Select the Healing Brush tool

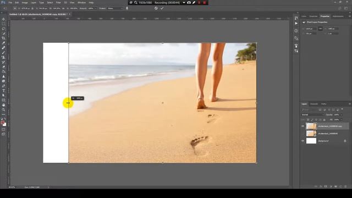pyautogui.click(x=3, y=48)
